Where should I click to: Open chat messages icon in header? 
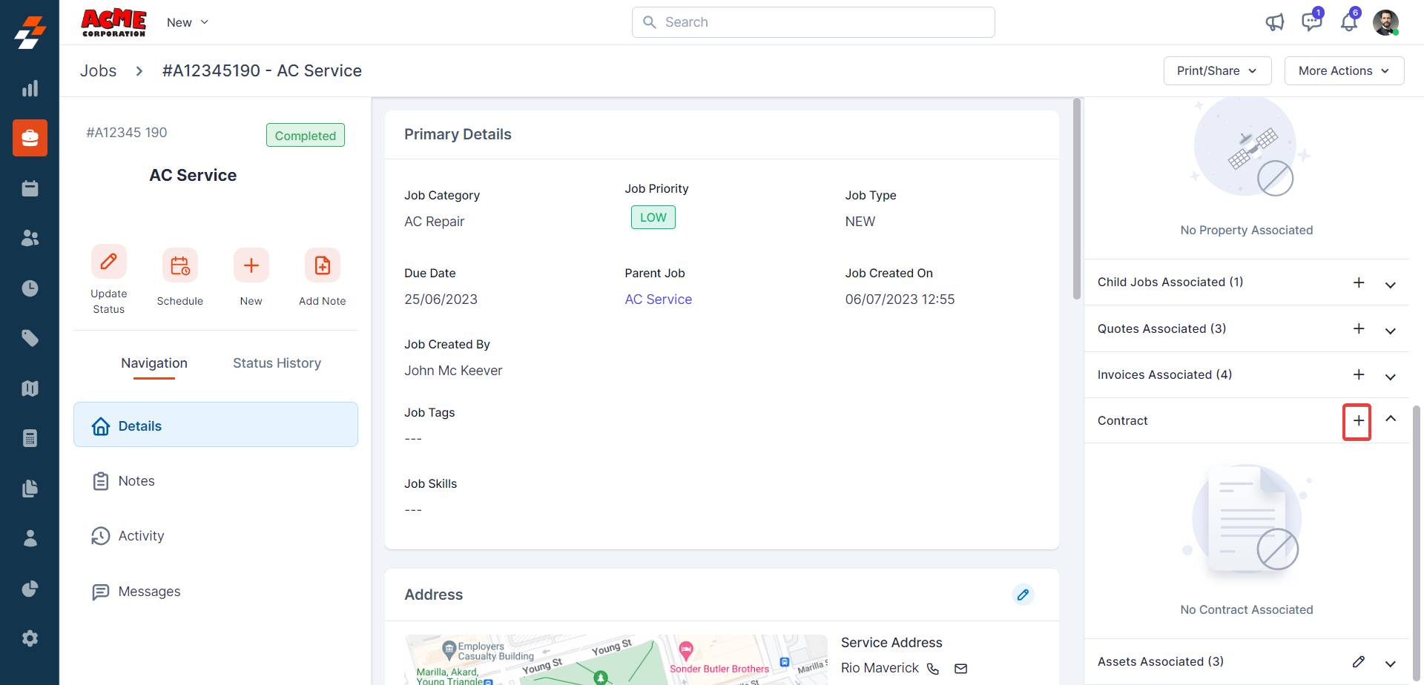(x=1311, y=22)
